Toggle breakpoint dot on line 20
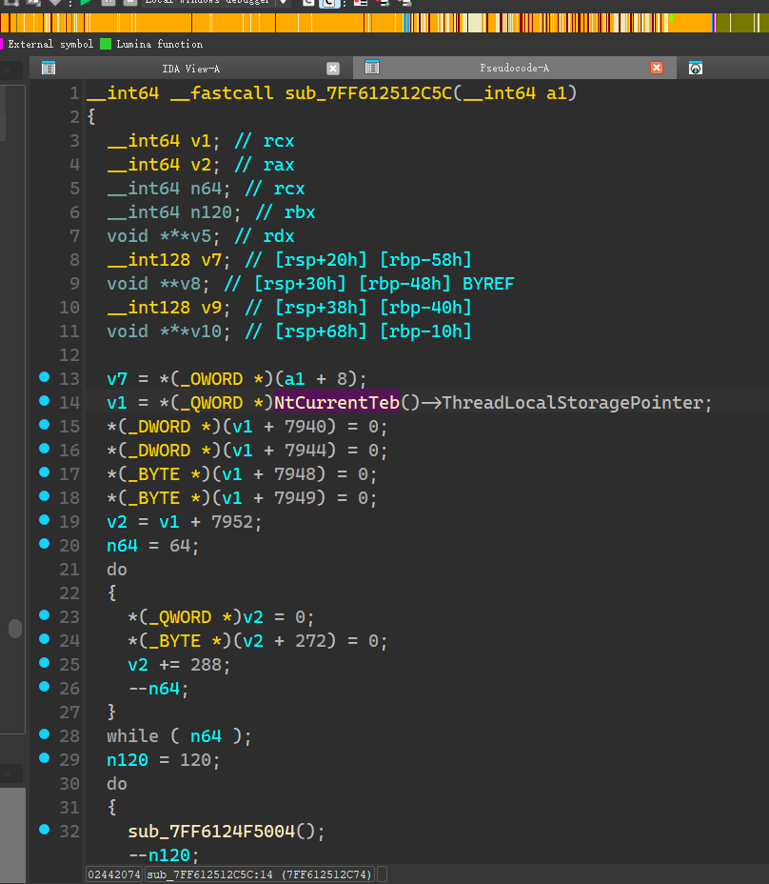The height and width of the screenshot is (884, 769). pyautogui.click(x=45, y=544)
